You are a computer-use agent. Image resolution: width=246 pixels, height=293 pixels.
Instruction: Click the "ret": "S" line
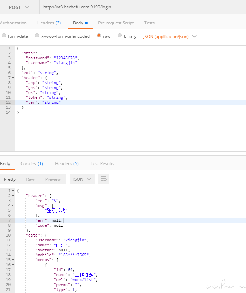(x=48, y=201)
